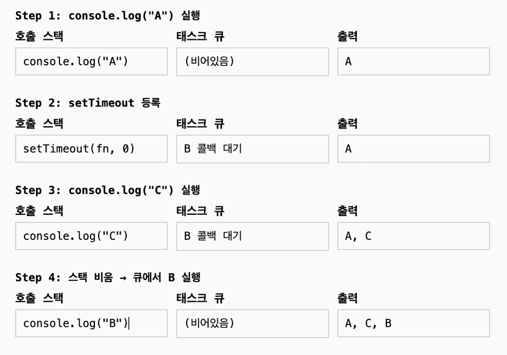Focus the Step 4 task queue field
Viewport: 507px width, 355px height.
pos(252,323)
